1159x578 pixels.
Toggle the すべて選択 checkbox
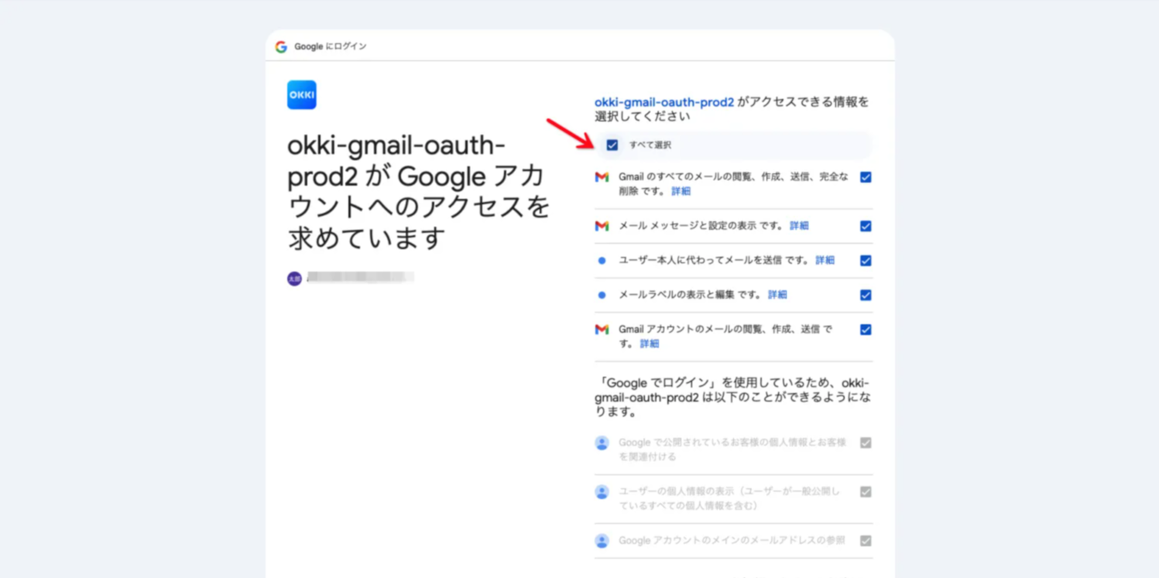point(612,145)
